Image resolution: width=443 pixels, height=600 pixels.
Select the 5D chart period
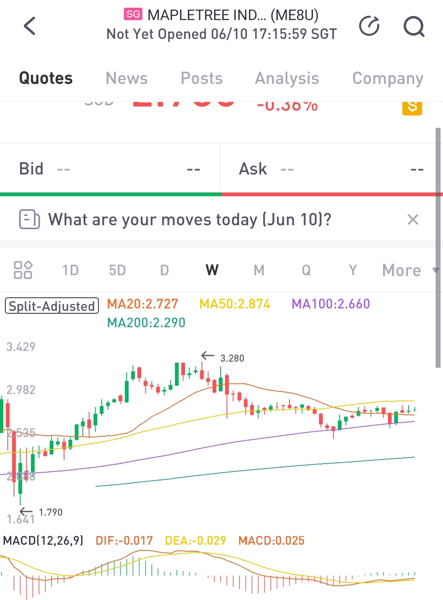tap(117, 270)
